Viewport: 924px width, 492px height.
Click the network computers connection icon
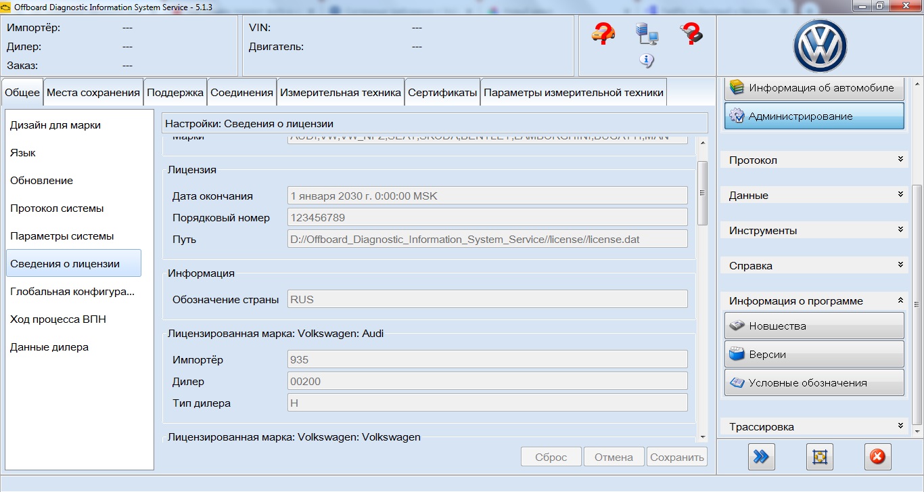[x=647, y=33]
